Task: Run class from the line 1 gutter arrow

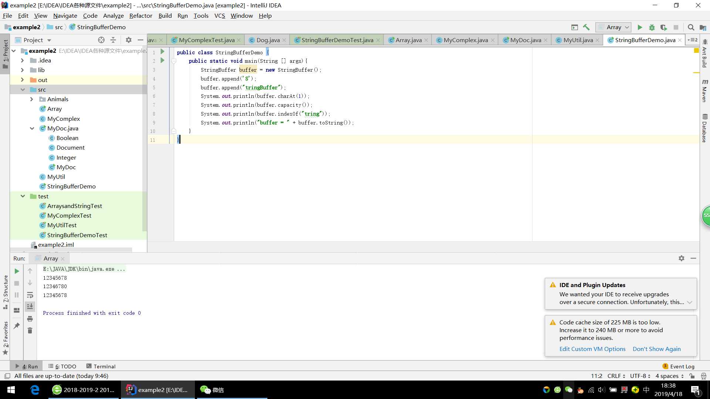Action: [x=162, y=52]
